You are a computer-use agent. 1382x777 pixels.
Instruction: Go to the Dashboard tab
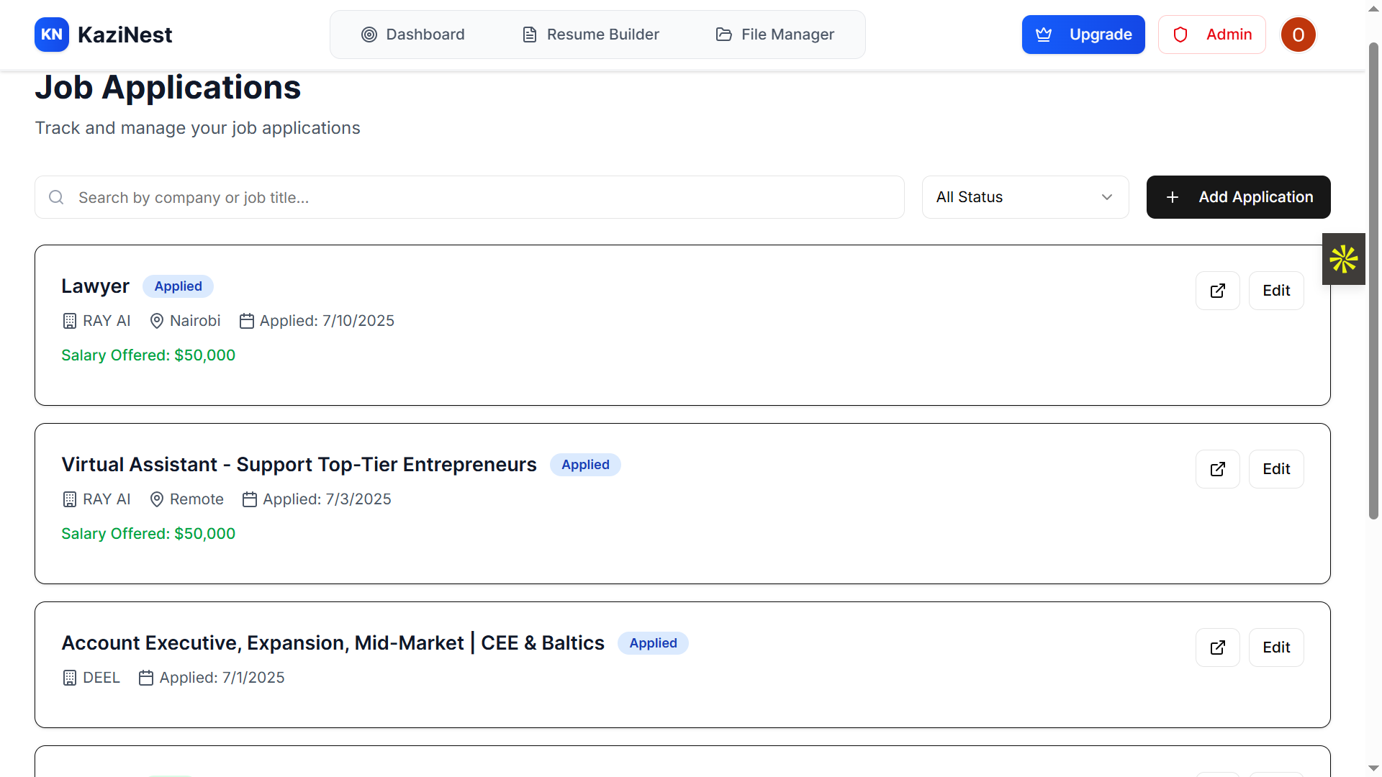coord(412,35)
